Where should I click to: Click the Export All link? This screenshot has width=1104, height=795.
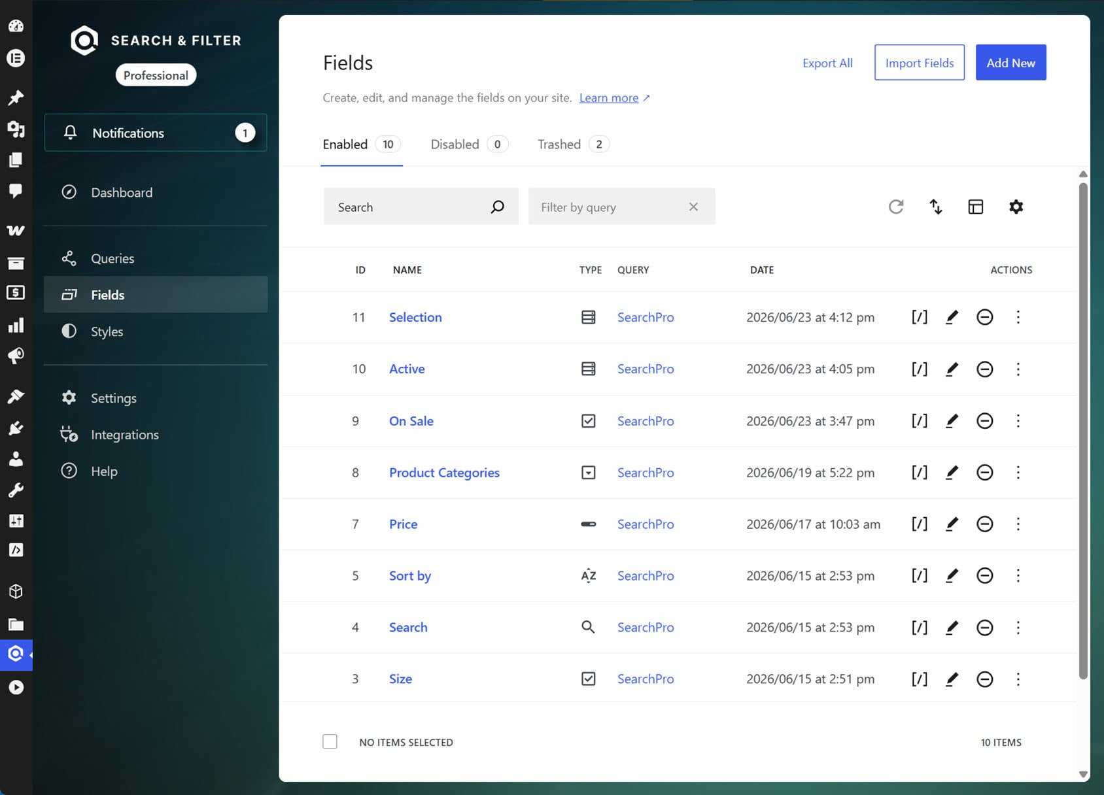(827, 63)
